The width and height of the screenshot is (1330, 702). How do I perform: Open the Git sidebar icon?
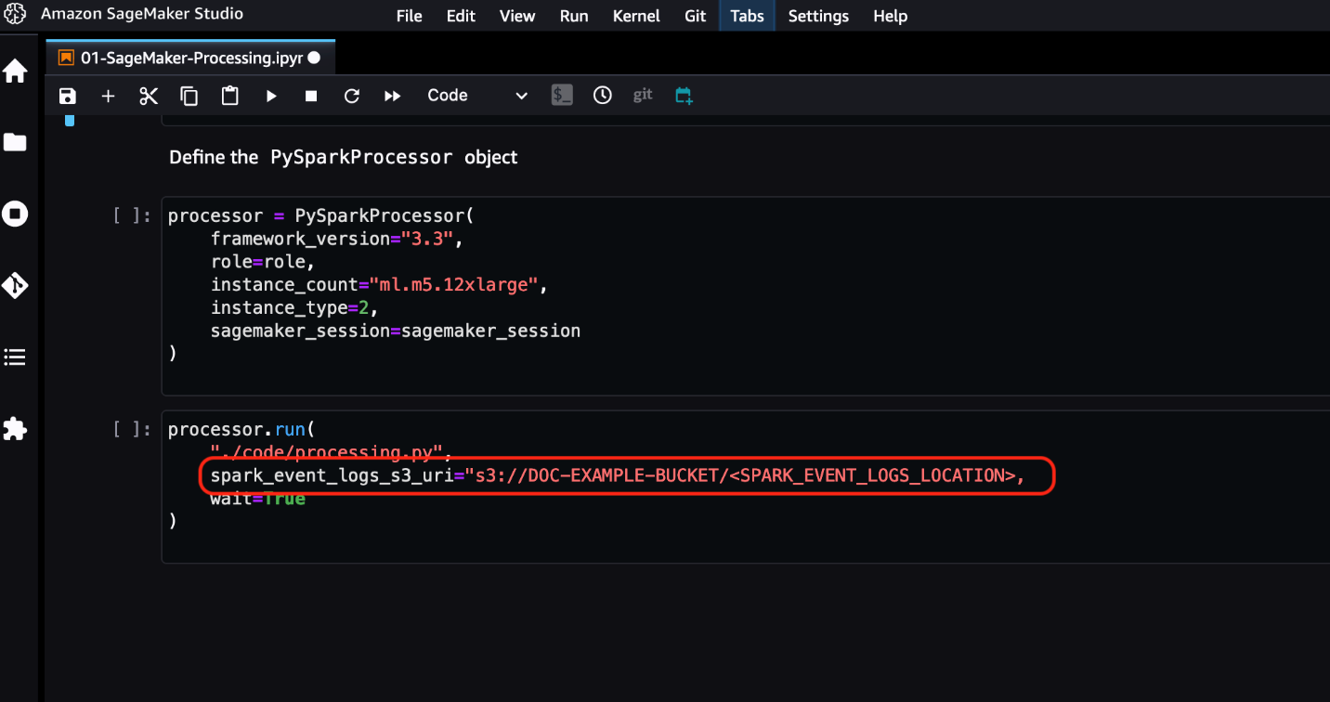[15, 286]
